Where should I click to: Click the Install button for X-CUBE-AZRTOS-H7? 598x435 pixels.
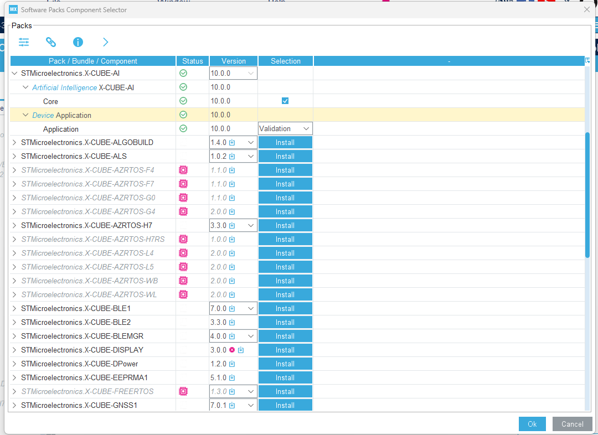(285, 225)
